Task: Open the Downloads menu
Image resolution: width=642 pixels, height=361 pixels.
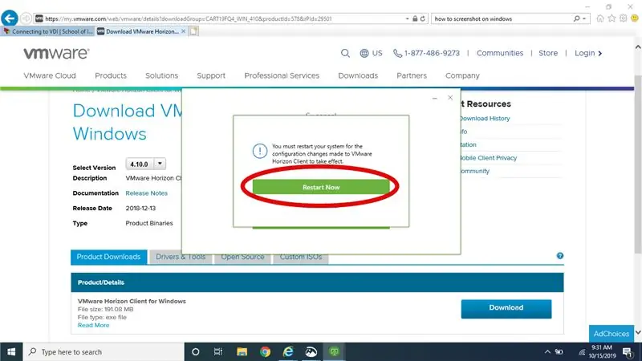Action: point(358,75)
